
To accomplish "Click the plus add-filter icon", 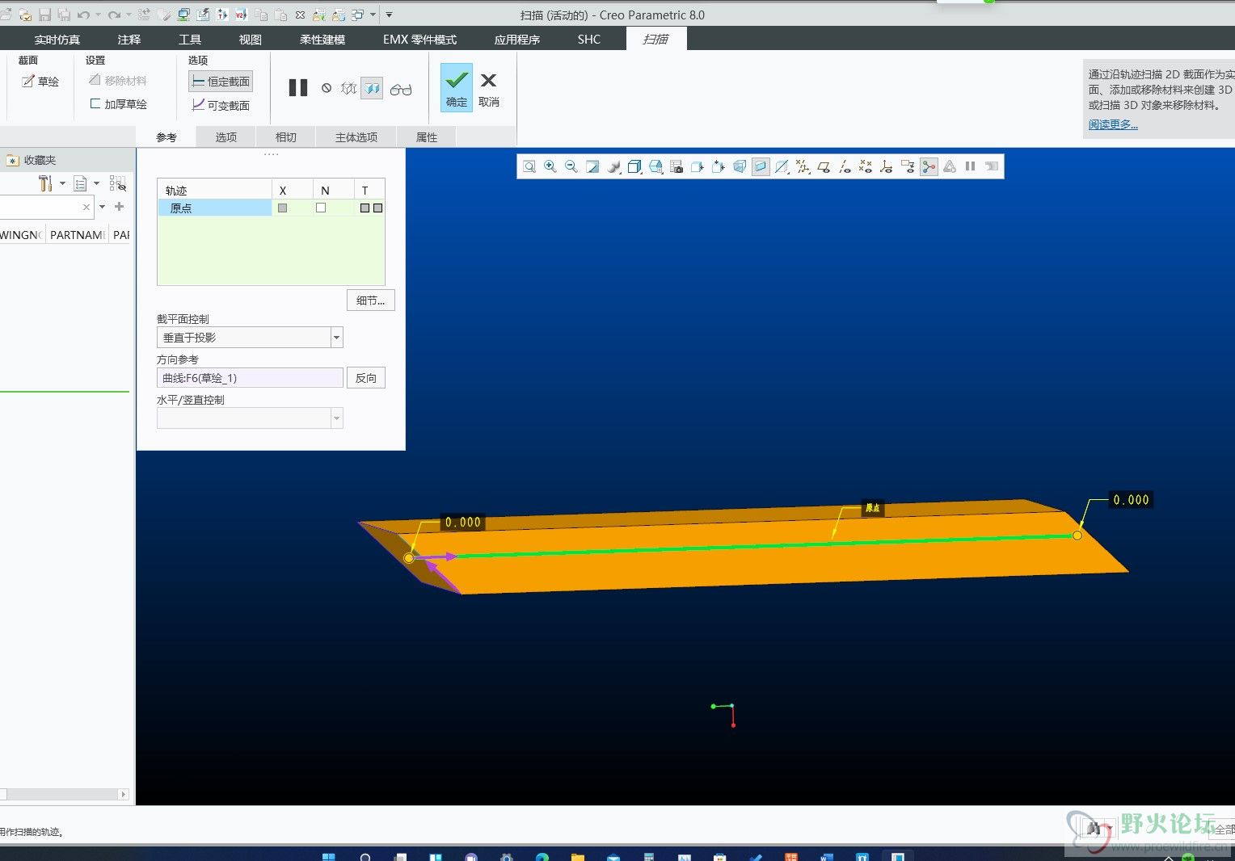I will pos(120,207).
